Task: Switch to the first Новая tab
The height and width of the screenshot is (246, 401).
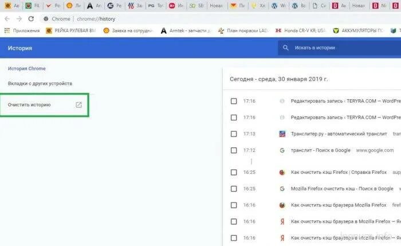Action: click(x=217, y=5)
